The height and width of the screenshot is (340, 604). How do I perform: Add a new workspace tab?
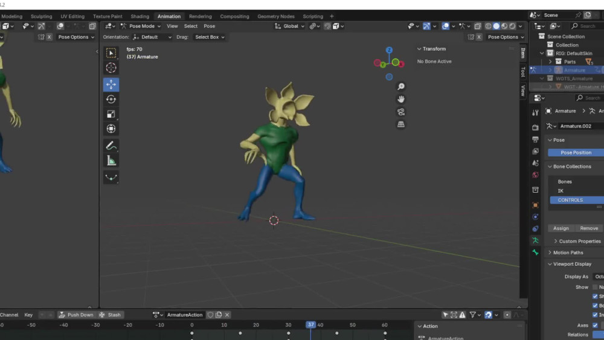[332, 16]
